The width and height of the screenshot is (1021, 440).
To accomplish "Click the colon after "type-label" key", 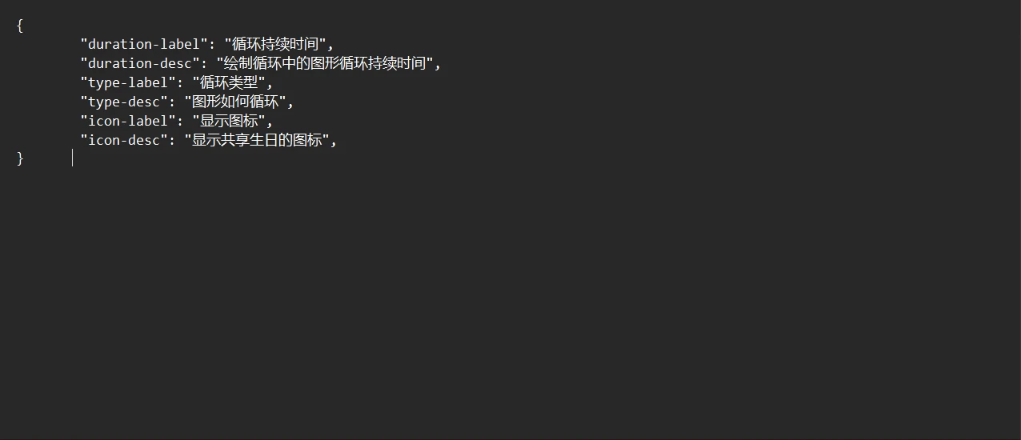I will [180, 83].
